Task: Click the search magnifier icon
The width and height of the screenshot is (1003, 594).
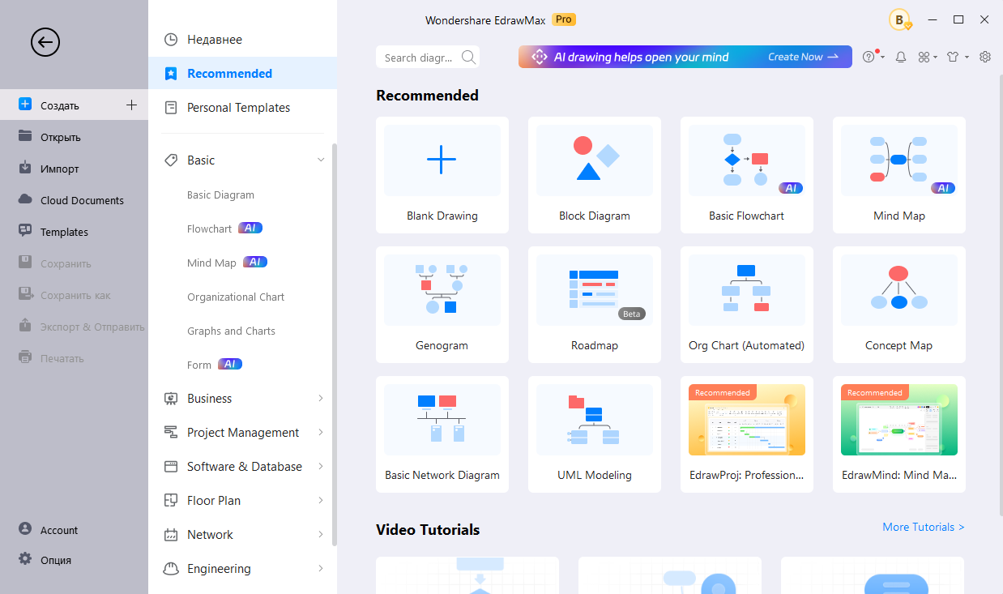Action: (x=468, y=57)
